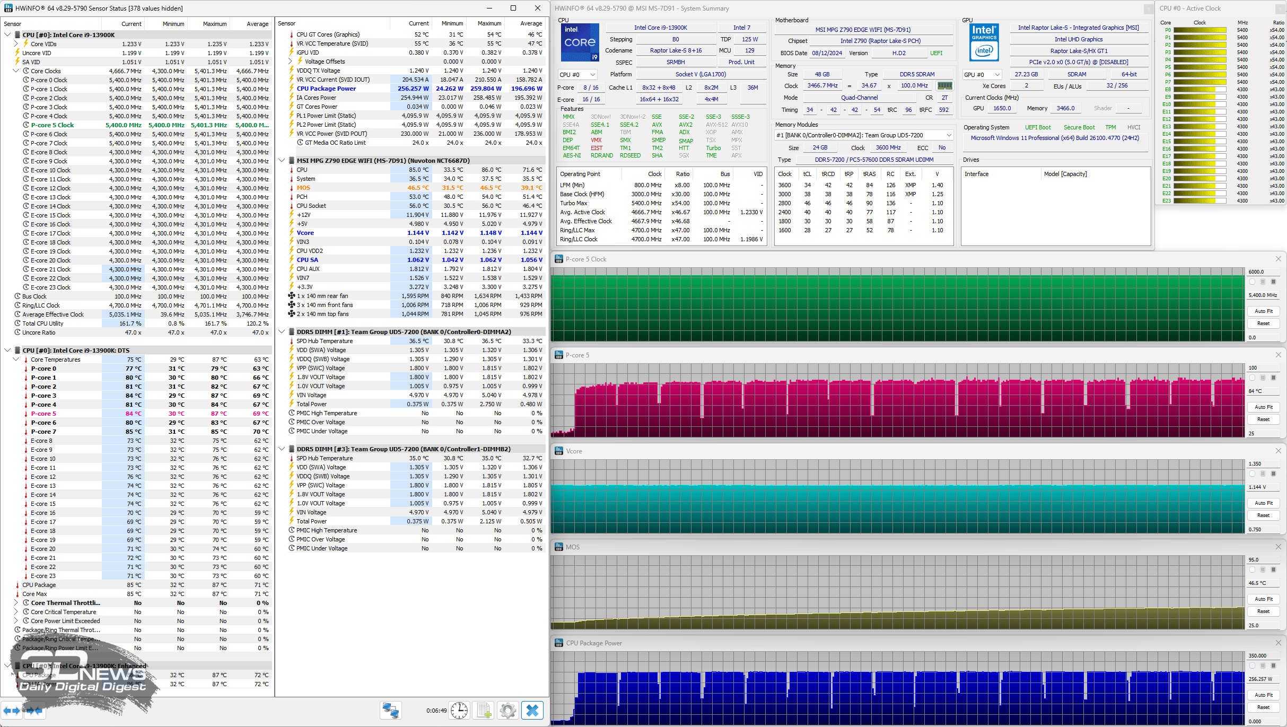Image resolution: width=1287 pixels, height=727 pixels.
Task: Click the 1.350 maximum field in Vcore graph
Action: (1263, 463)
